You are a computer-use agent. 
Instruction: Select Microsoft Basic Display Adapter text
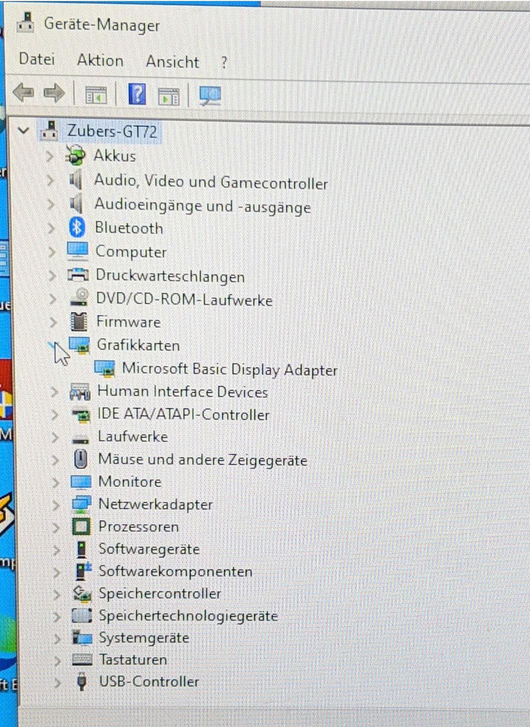pos(230,369)
